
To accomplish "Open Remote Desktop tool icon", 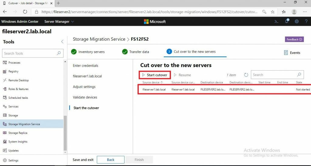I will click(5, 80).
